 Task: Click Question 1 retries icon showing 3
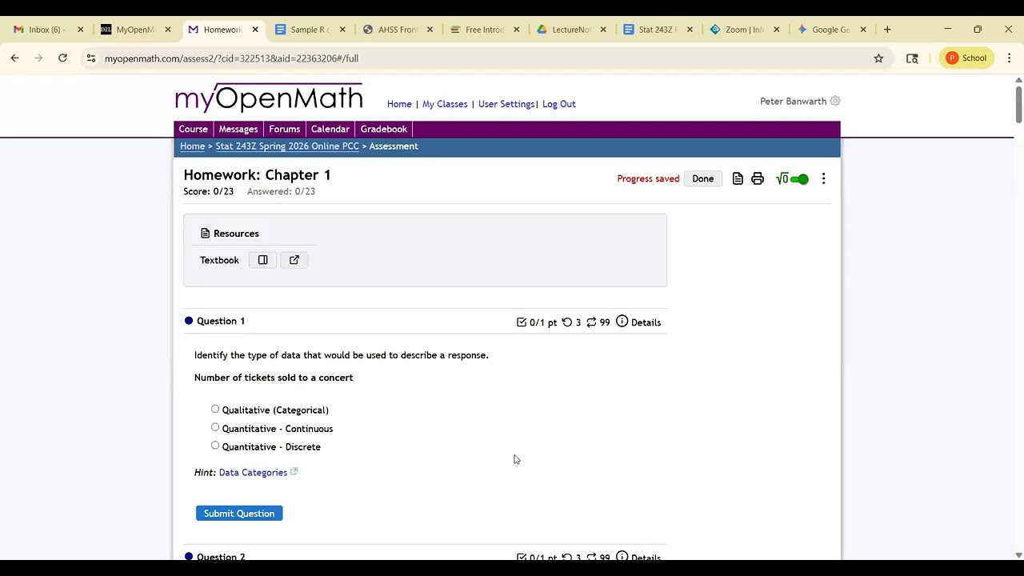pyautogui.click(x=567, y=322)
